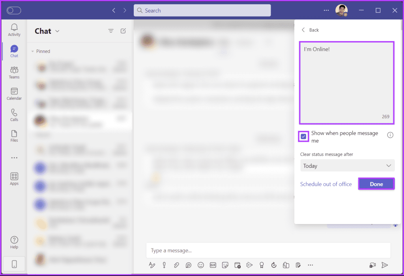
Task: Go Back from the status message panel
Action: coord(310,30)
